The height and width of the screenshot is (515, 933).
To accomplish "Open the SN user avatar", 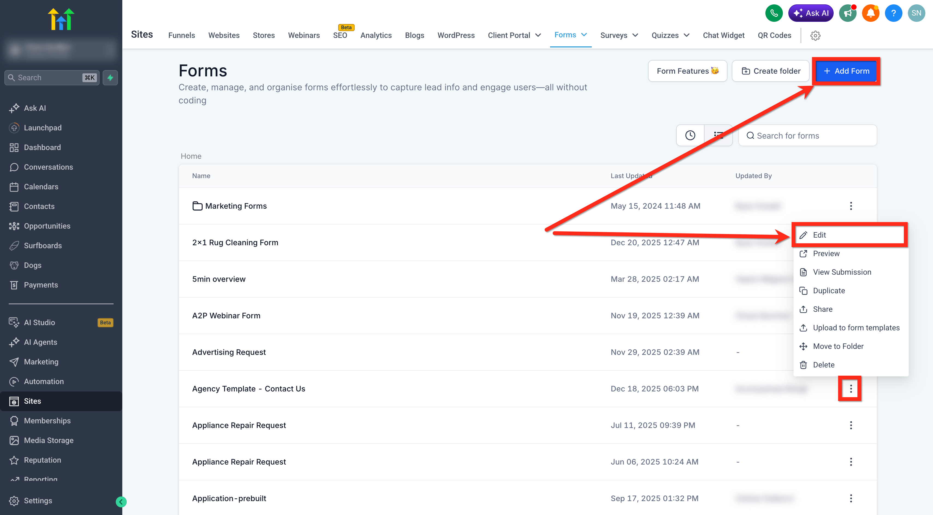I will pyautogui.click(x=916, y=13).
